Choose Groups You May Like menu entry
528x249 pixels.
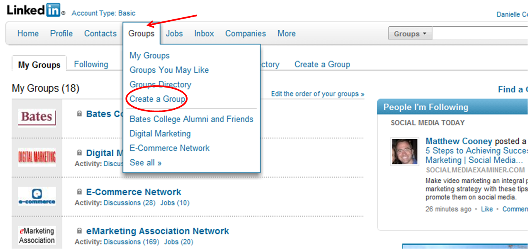169,70
